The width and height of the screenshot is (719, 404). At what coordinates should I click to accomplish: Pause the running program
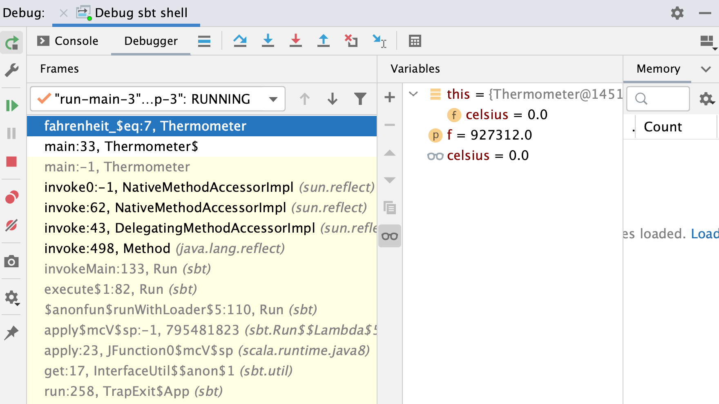pyautogui.click(x=12, y=133)
